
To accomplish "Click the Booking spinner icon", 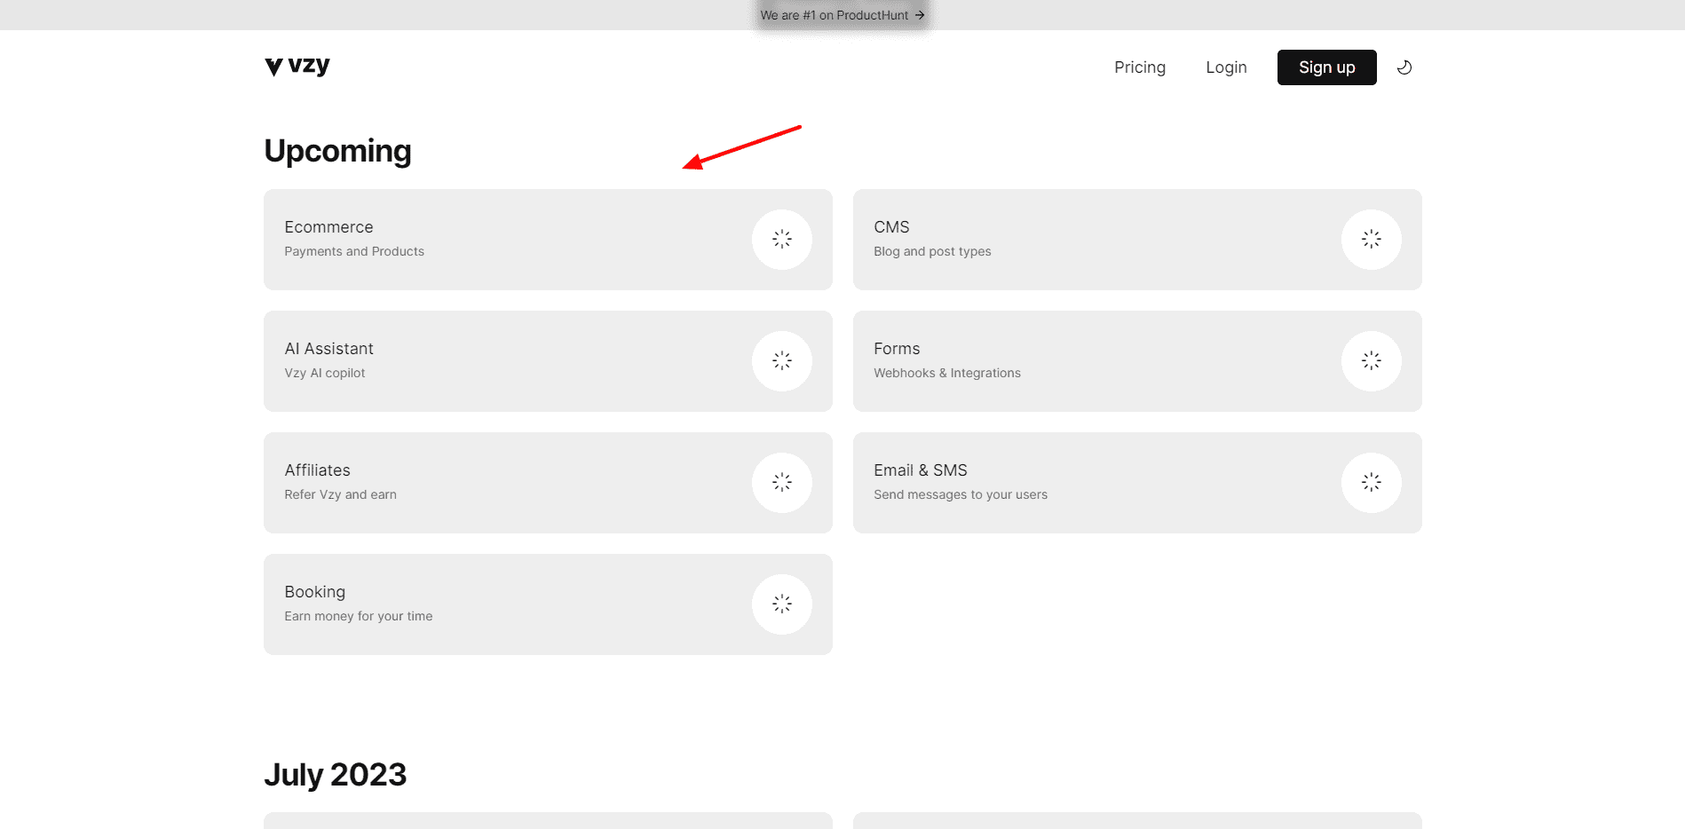I will click(782, 604).
